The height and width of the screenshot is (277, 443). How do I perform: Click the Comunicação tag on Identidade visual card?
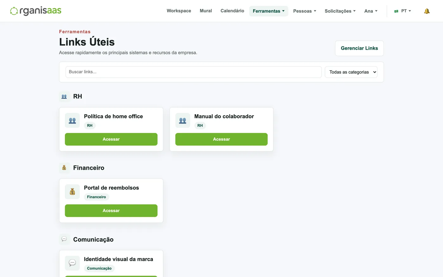click(x=99, y=268)
